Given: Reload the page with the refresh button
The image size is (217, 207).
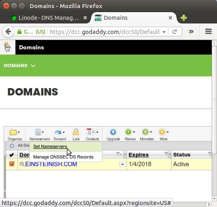Looking at the screenshot, I should (x=175, y=32).
